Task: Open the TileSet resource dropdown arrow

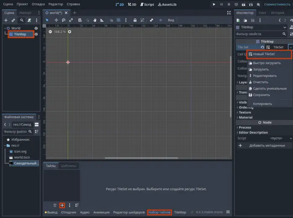Action: tap(290, 47)
